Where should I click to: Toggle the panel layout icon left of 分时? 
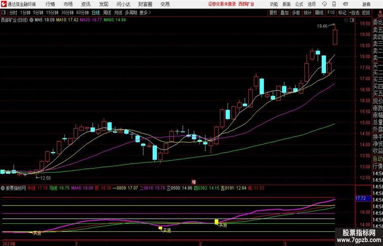click(4, 13)
